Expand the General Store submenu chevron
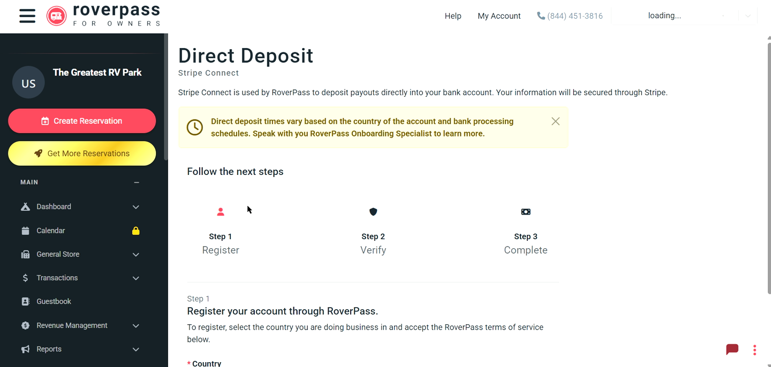 point(136,255)
